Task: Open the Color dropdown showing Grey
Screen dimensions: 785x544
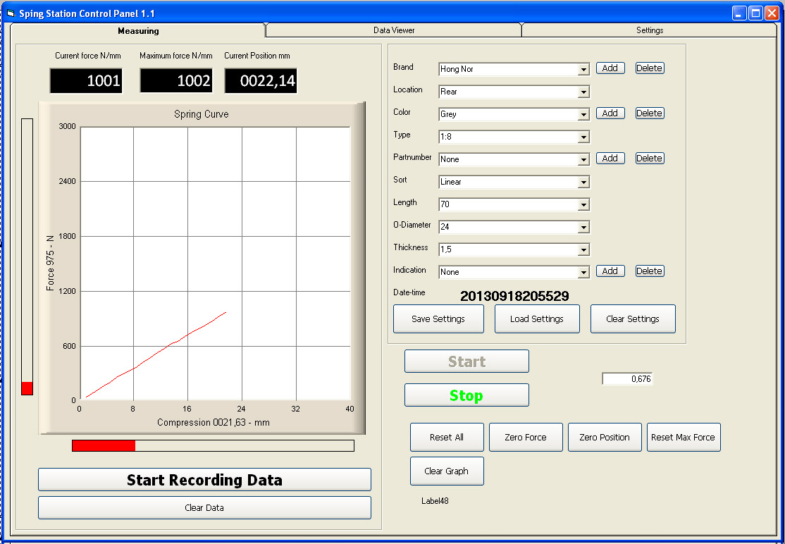Action: 583,114
